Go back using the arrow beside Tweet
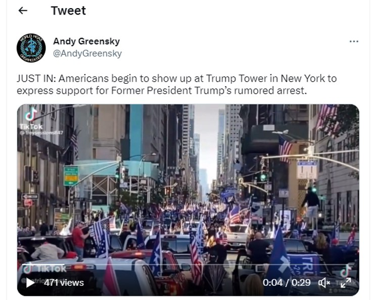Screen dimensions: 374x300 23,11
